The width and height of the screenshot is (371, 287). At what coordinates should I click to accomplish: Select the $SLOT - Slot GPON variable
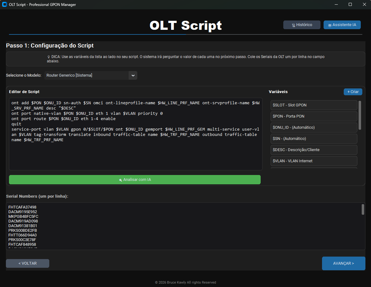point(314,105)
